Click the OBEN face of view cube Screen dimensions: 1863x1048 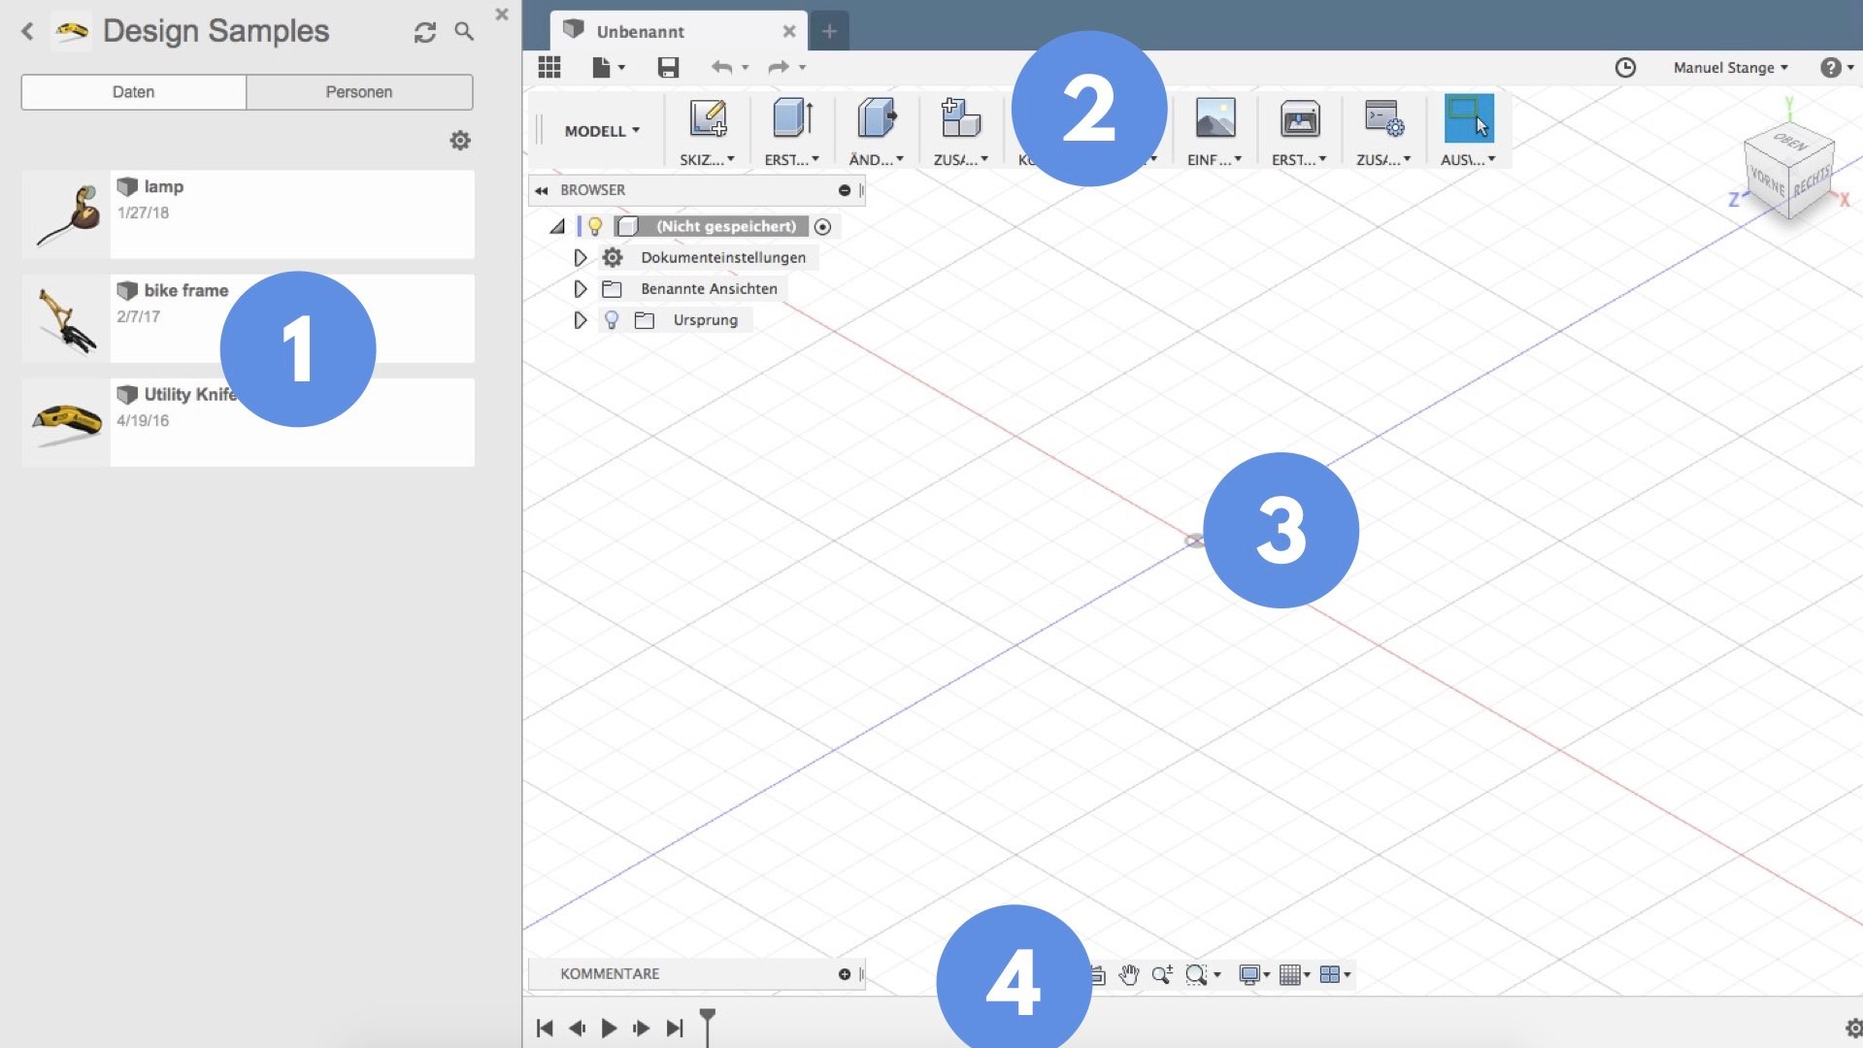coord(1790,142)
